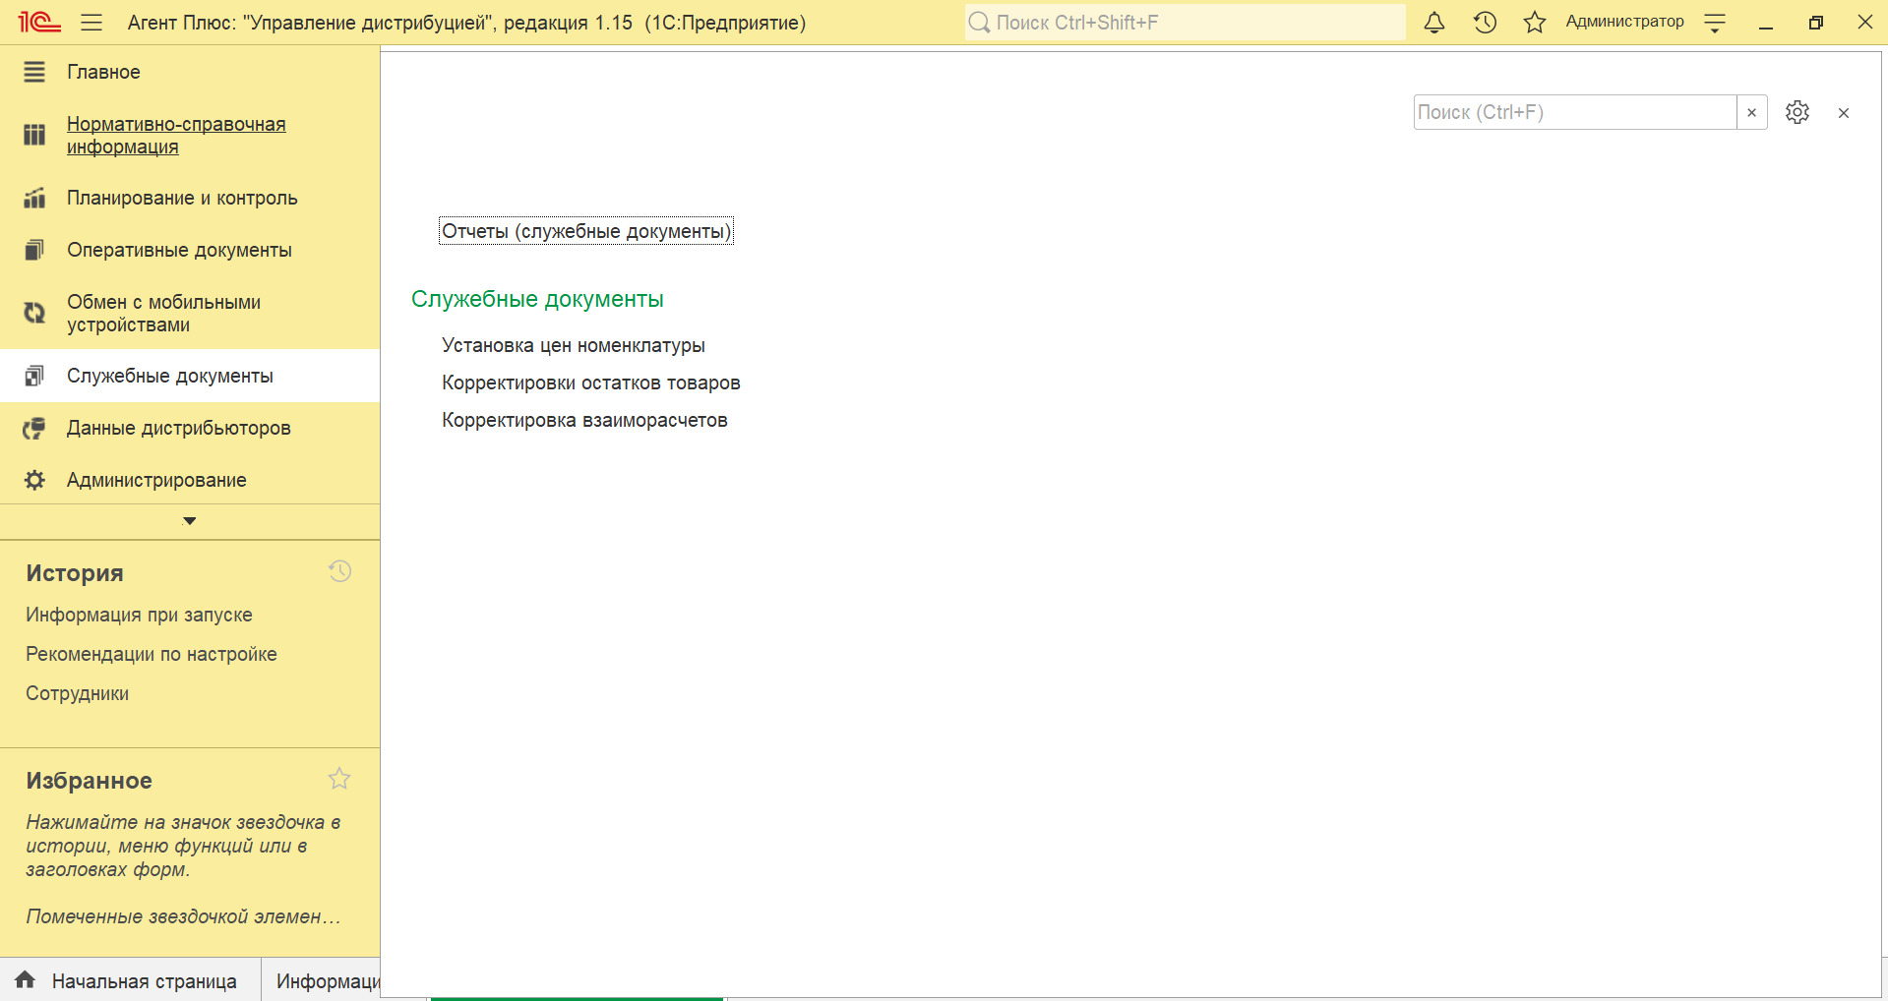Open Корректировки остатков товаров document list
1888x1001 pixels.
pos(590,383)
